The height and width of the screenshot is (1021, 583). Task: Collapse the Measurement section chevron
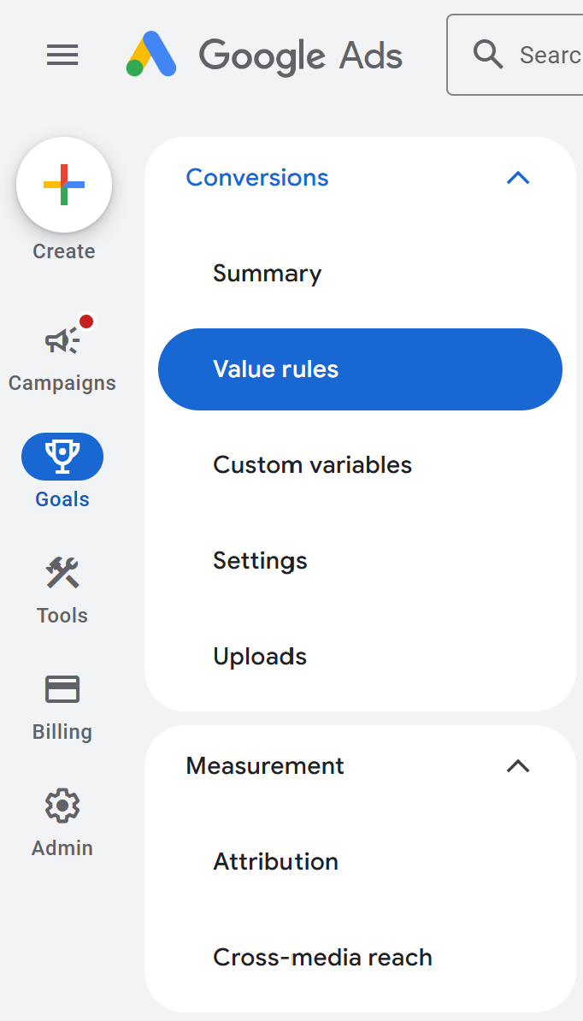coord(518,766)
